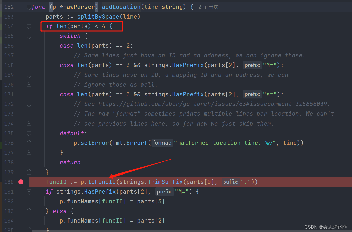Click the func keyword on line 162
The width and height of the screenshot is (352, 232).
[38, 7]
